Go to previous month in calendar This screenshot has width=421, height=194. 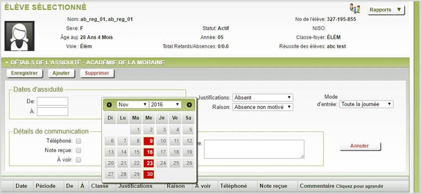(x=109, y=105)
